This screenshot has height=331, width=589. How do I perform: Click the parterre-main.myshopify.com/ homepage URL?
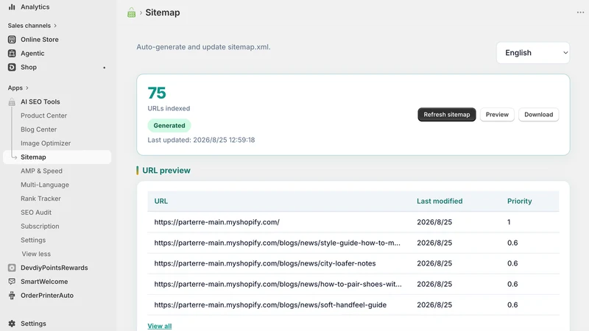(216, 222)
